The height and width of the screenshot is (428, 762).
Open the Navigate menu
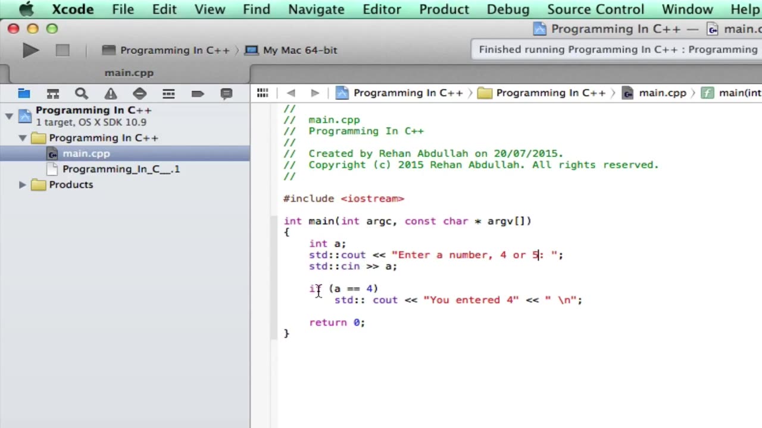(x=317, y=10)
